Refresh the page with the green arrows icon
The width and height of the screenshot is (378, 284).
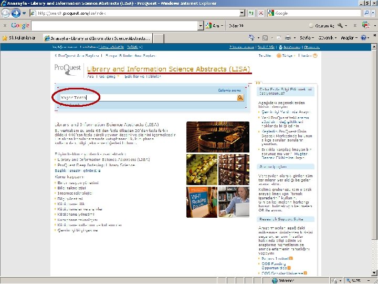pos(251,13)
